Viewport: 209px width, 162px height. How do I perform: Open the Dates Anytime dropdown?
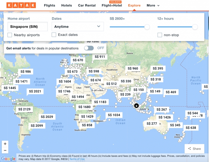(x=78, y=27)
